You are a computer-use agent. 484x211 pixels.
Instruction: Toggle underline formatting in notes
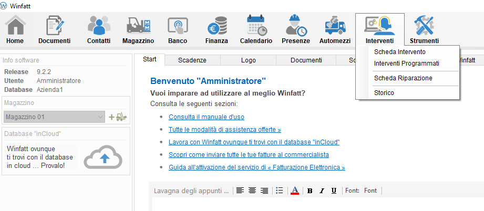(334, 191)
